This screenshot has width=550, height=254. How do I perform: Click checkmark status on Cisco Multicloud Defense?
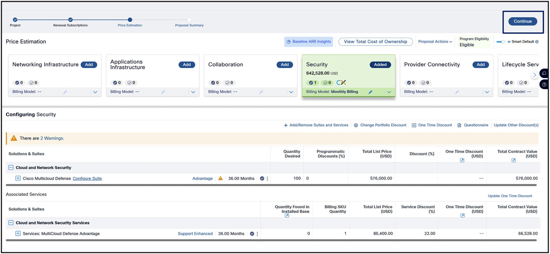tap(262, 179)
